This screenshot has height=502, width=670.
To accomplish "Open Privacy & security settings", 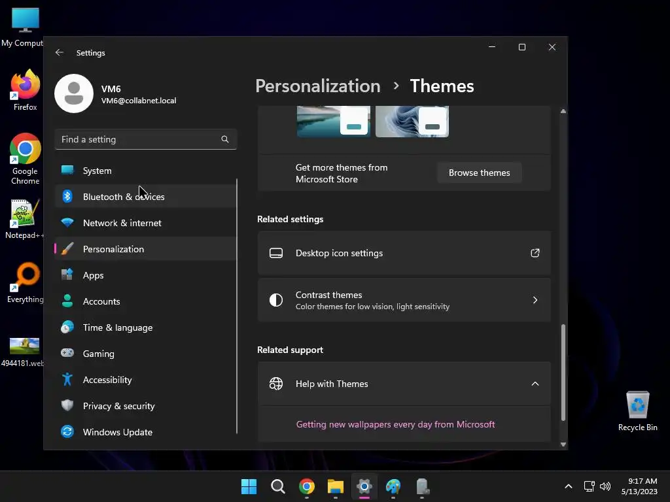I will coord(146,406).
